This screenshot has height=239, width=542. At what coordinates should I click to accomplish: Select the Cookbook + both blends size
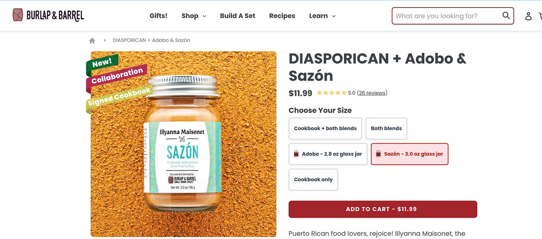tap(325, 128)
